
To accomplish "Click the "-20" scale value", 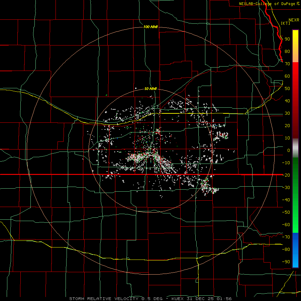I will click(286, 175).
